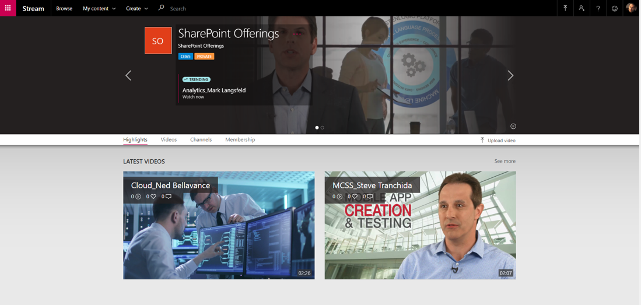Click the MCSS_Steve Tranchida title
This screenshot has width=641, height=305.
[x=372, y=185]
